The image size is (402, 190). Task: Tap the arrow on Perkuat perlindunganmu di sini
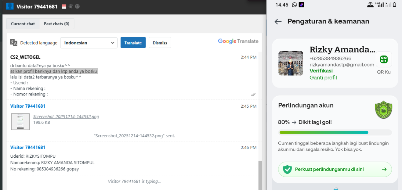(x=384, y=169)
